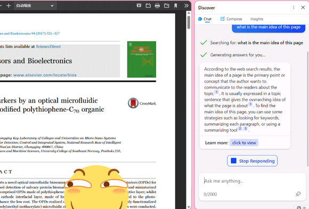Image resolution: width=309 pixels, height=209 pixels.
Task: Click citation 3 superscript in answer
Action: 246,129
